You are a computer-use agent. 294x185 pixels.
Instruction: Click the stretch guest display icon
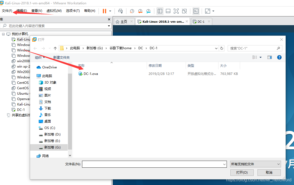pyautogui.click(x=208, y=11)
